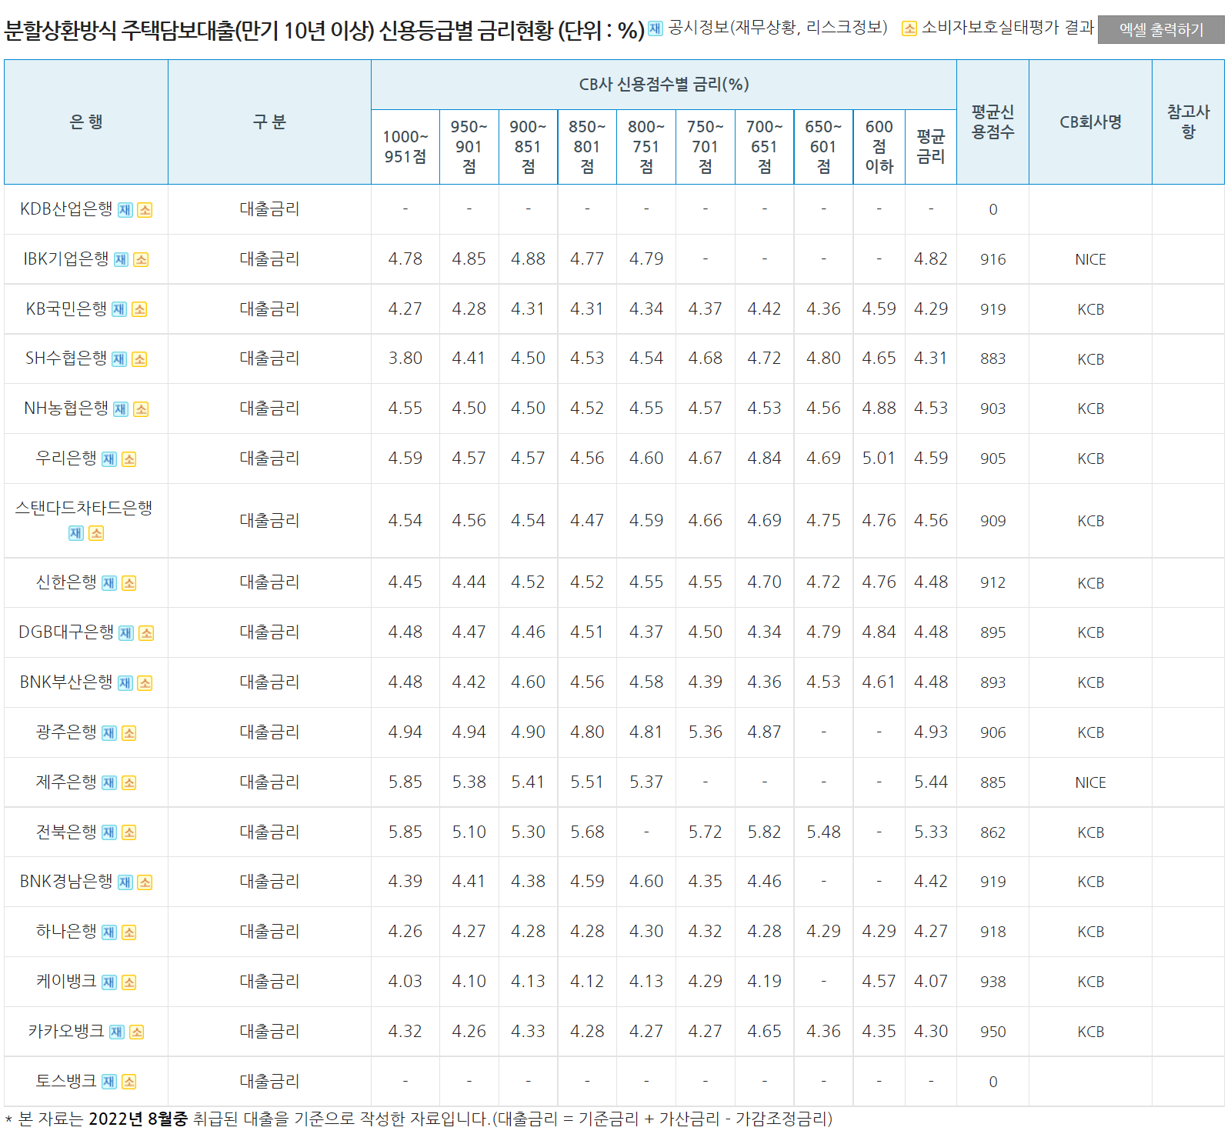1231x1134 pixels.
Task: Open 전북은행 재 disclosure icon
Action: tap(109, 832)
